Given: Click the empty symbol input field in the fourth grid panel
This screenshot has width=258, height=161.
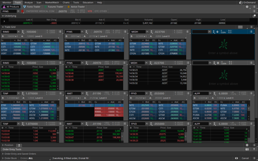Looking at the screenshot, I should tap(200, 32).
